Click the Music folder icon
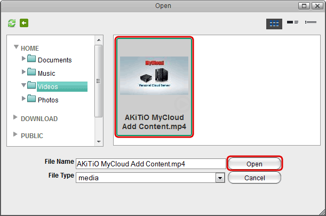 (x=31, y=73)
